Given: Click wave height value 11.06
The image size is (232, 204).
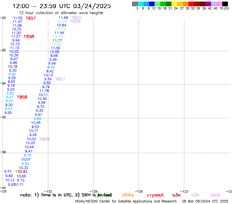Looking at the screenshot, I should pos(17,25).
